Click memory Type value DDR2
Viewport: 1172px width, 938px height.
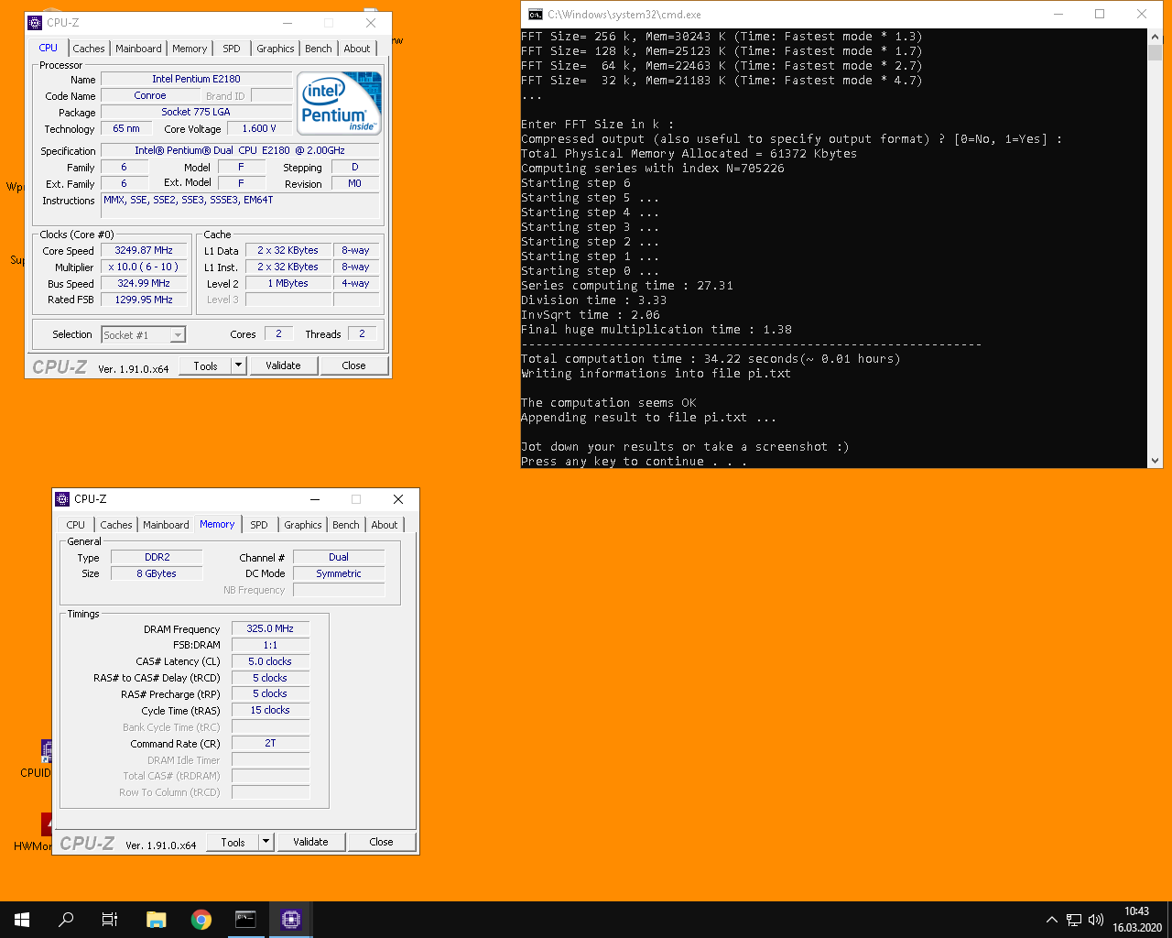[x=157, y=557]
